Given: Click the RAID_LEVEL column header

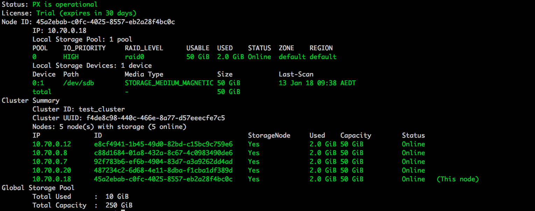Looking at the screenshot, I should [144, 48].
